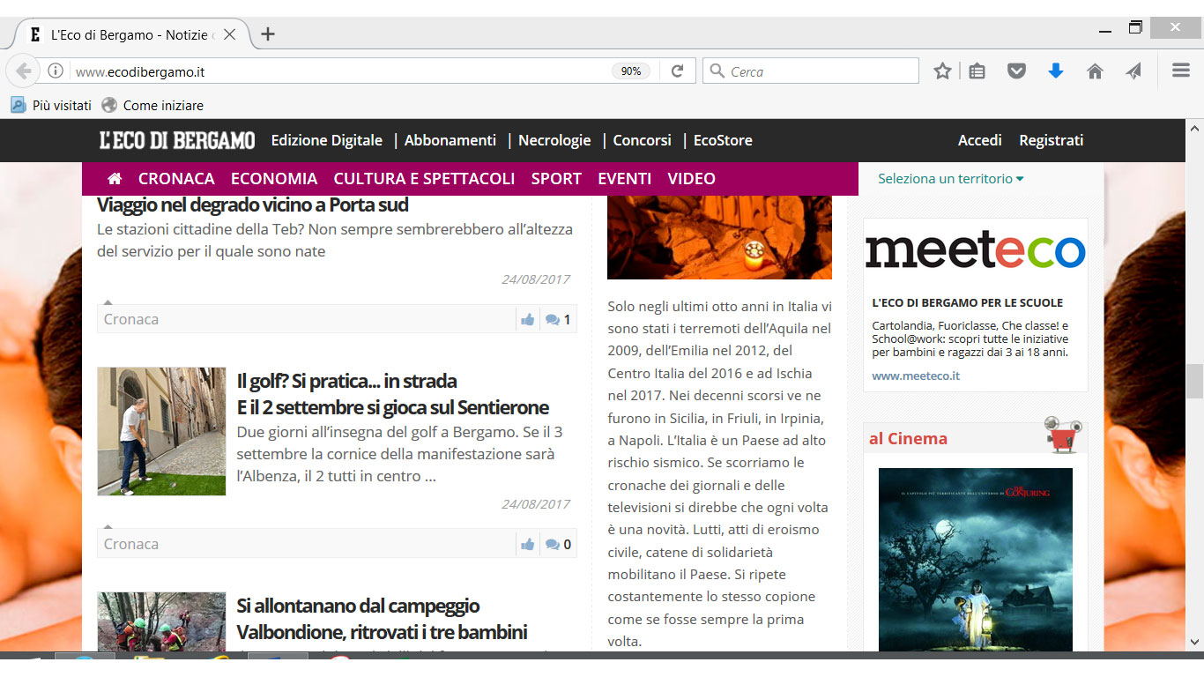Reload the page with the refresh icon
Viewport: 1204px width, 677px height.
[677, 71]
